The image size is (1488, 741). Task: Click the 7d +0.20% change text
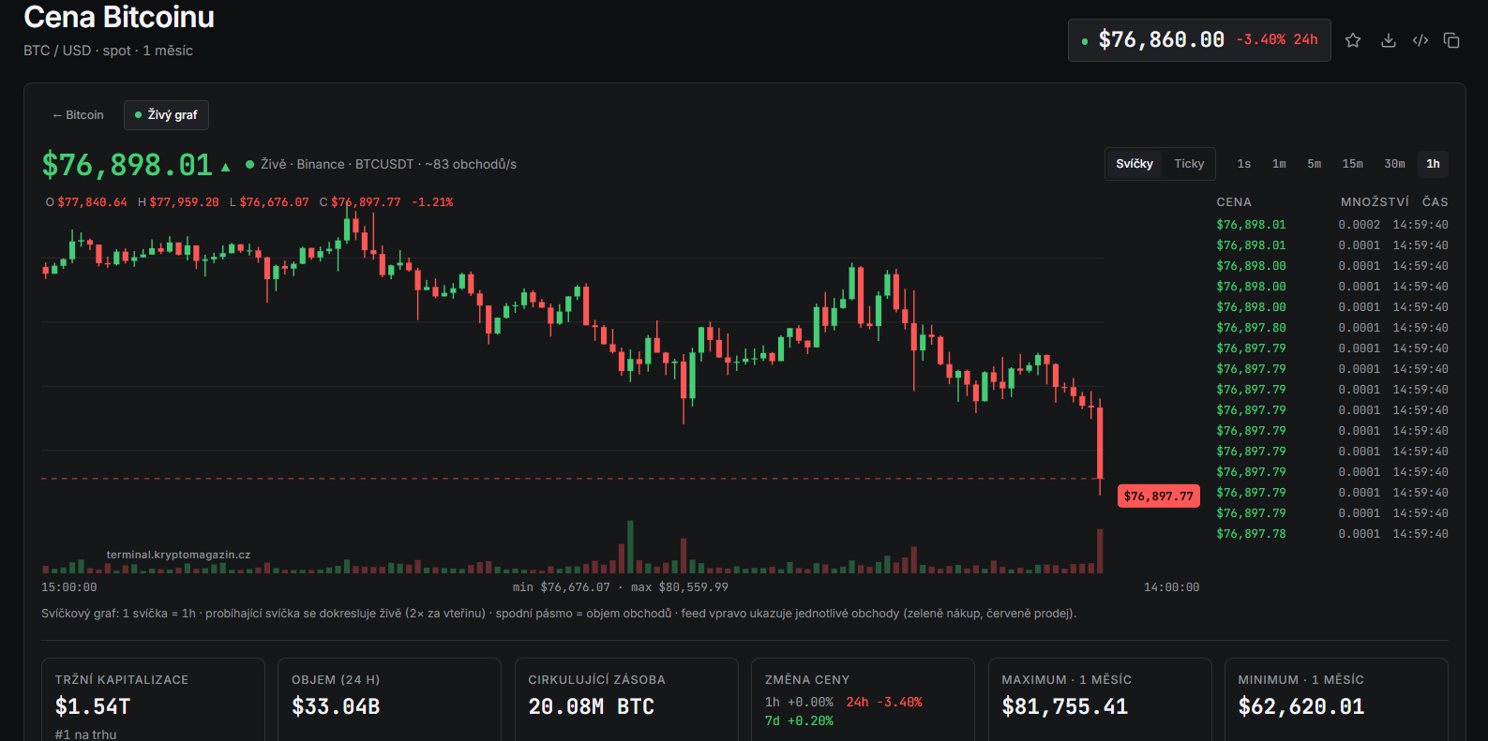point(799,721)
